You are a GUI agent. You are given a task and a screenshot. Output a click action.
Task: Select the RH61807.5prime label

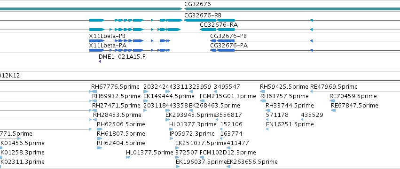click(121, 134)
